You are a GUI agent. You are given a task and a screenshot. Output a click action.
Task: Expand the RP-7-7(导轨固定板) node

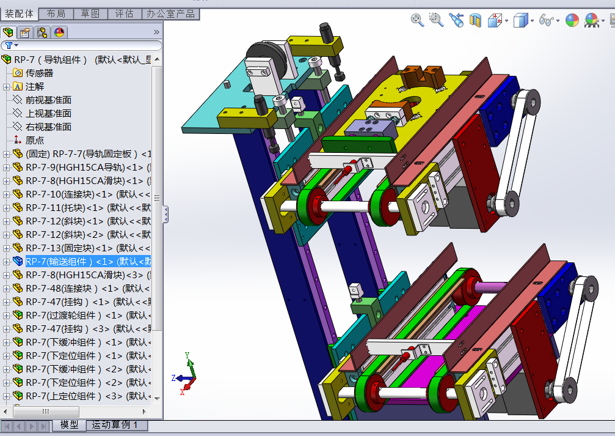6,154
